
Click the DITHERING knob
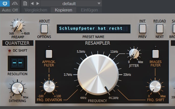tap(17, 88)
